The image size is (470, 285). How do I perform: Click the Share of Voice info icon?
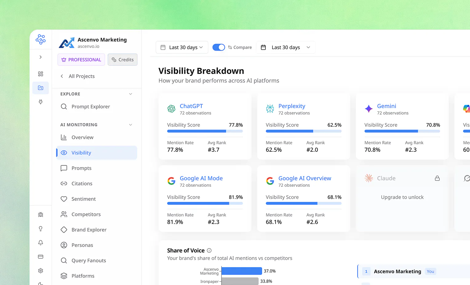209,251
